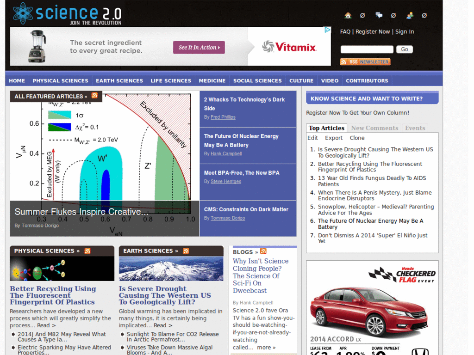
Task: Click inside the search text field
Action: [x=367, y=49]
